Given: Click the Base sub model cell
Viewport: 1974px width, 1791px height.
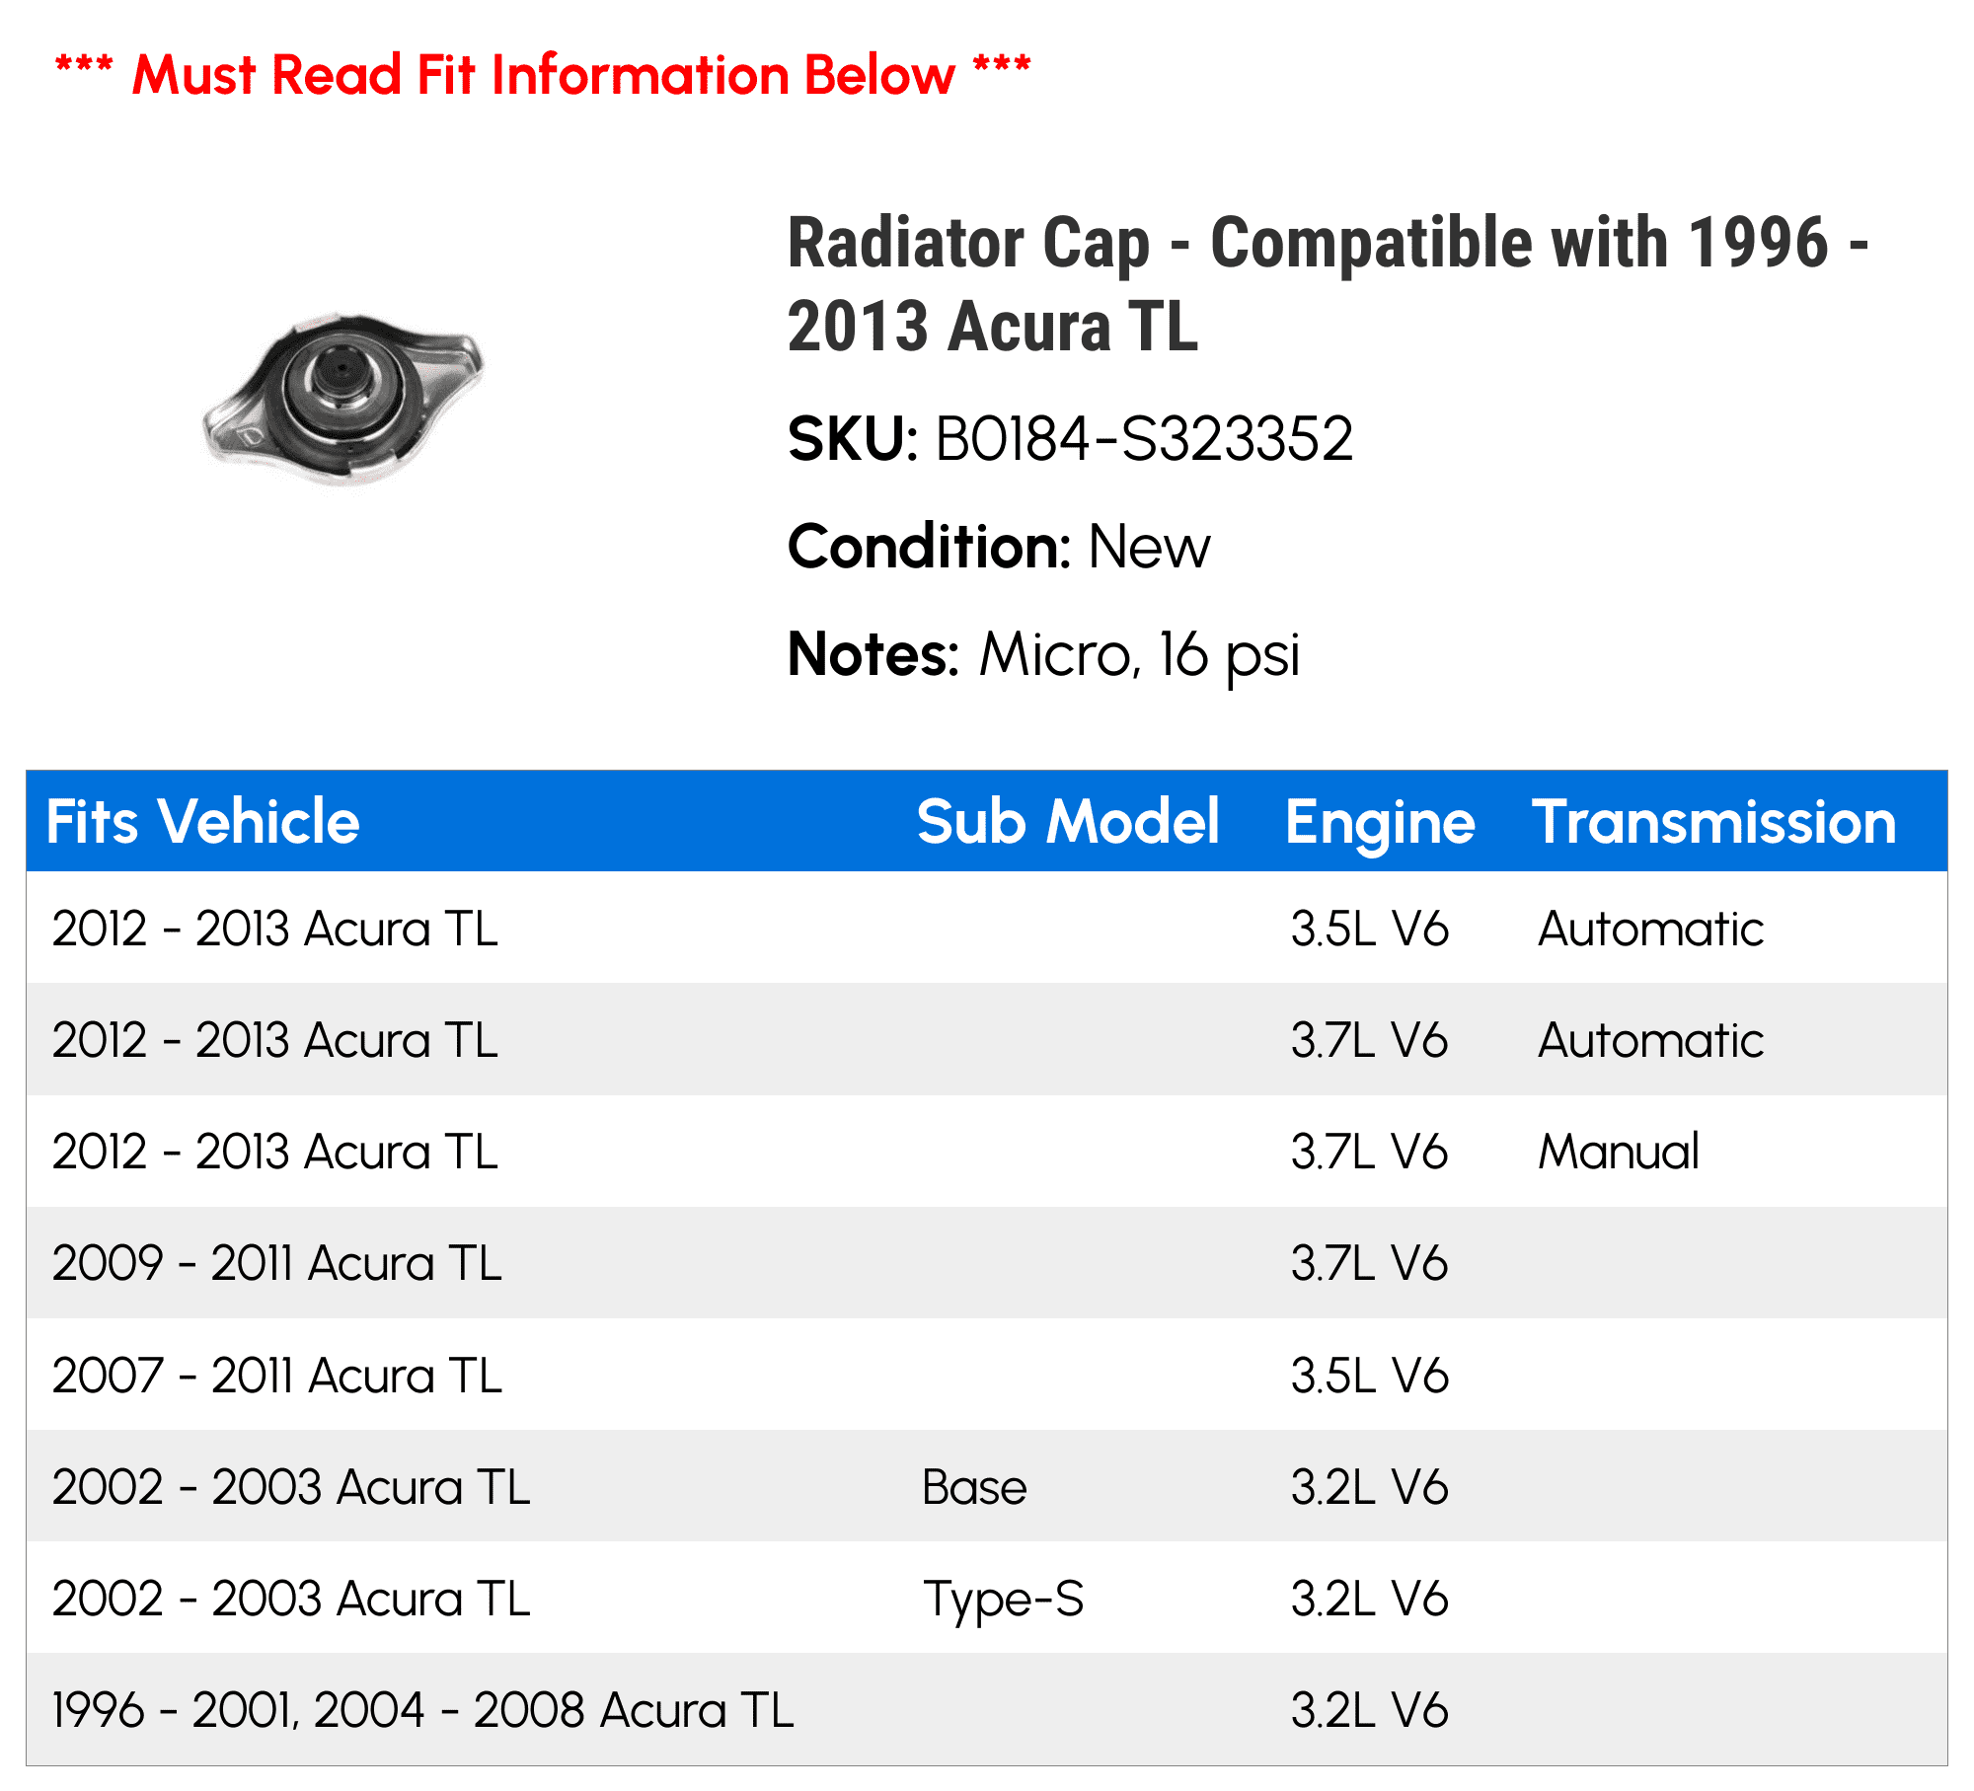Looking at the screenshot, I should [x=974, y=1487].
